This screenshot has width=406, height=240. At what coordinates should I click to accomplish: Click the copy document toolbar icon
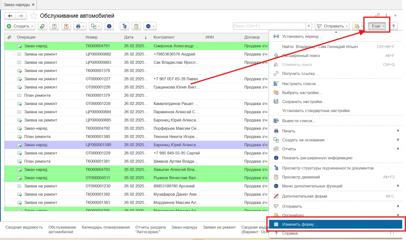pos(42,26)
